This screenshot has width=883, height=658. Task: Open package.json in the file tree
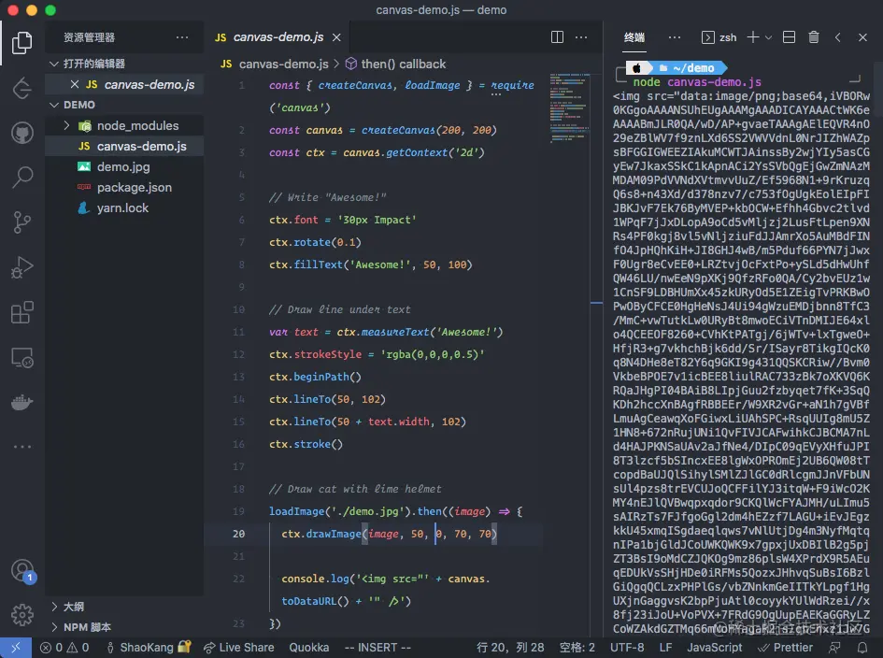coord(124,187)
